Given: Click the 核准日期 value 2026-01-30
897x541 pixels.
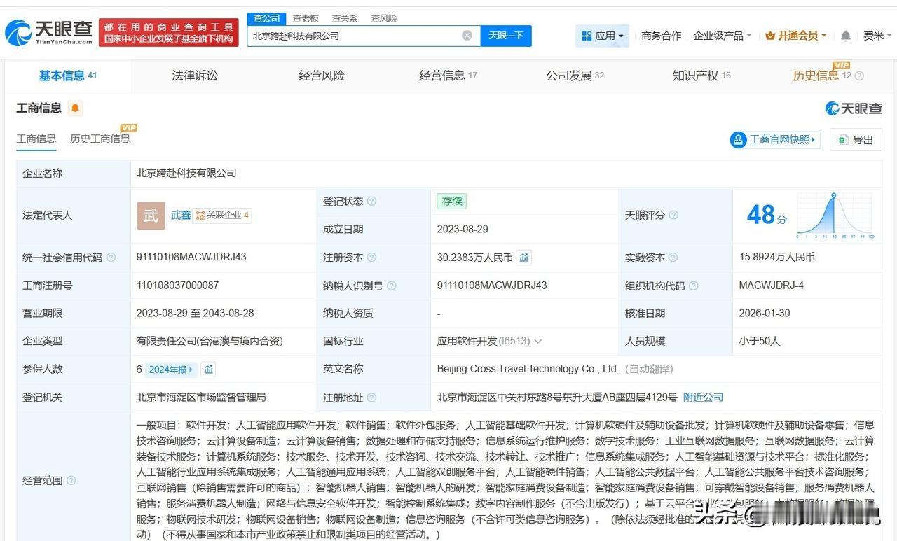Looking at the screenshot, I should [x=765, y=314].
